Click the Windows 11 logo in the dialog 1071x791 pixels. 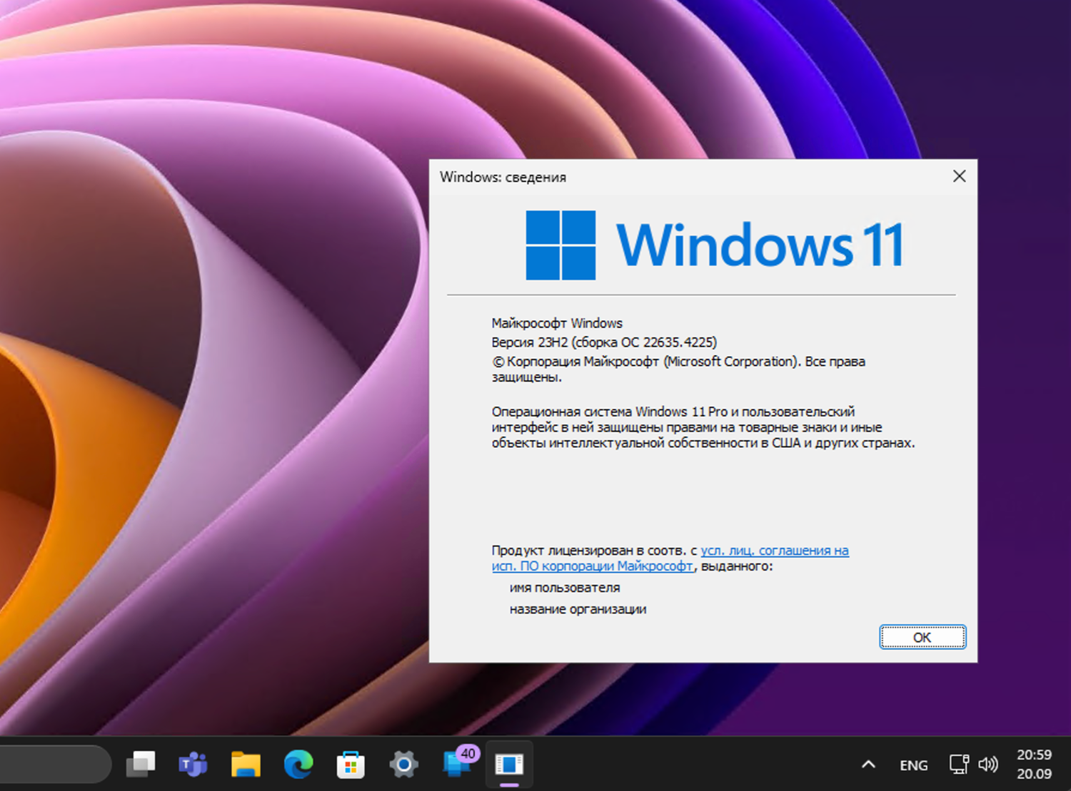point(560,244)
